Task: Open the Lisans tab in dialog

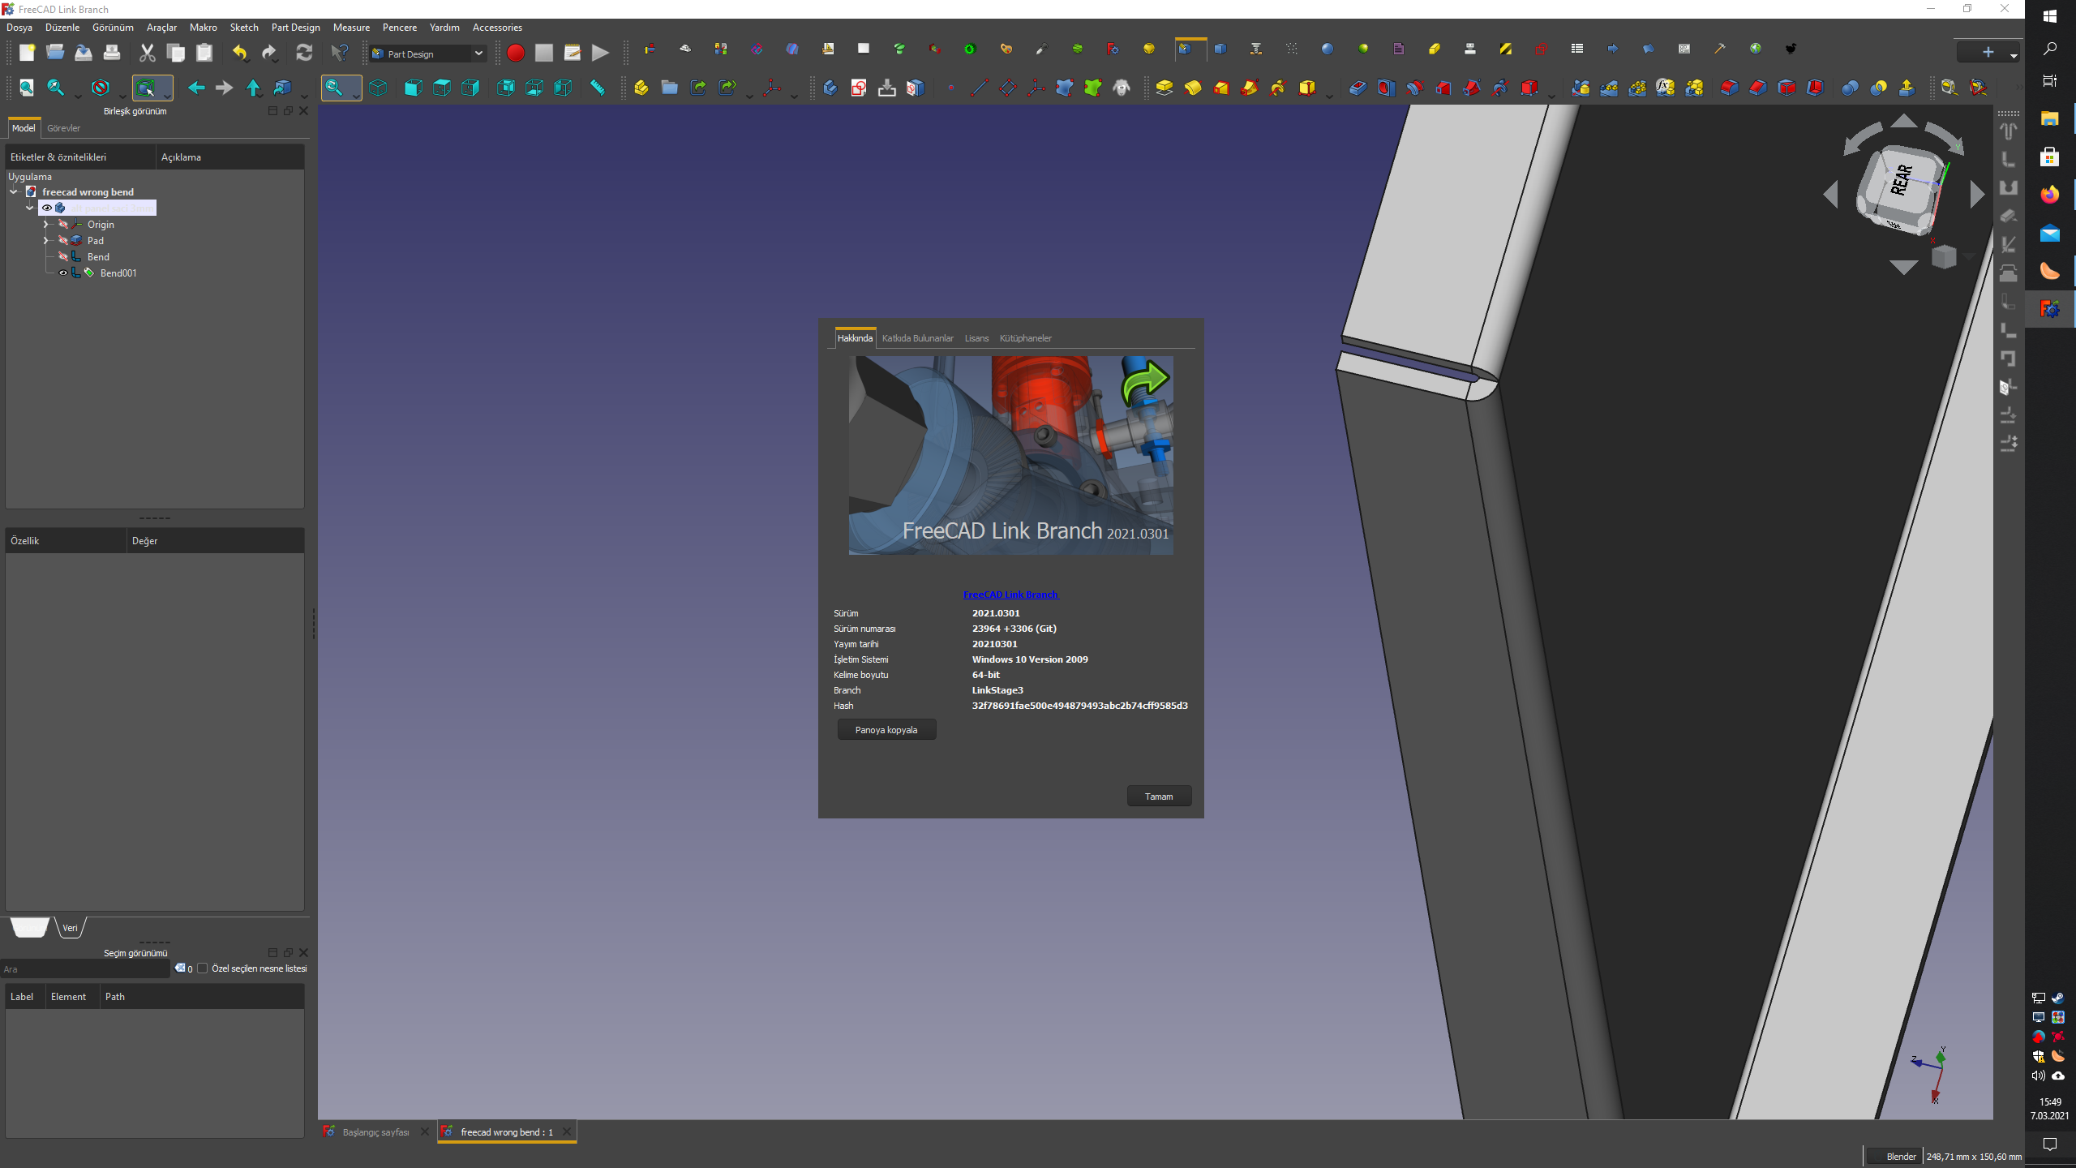Action: pos(976,338)
